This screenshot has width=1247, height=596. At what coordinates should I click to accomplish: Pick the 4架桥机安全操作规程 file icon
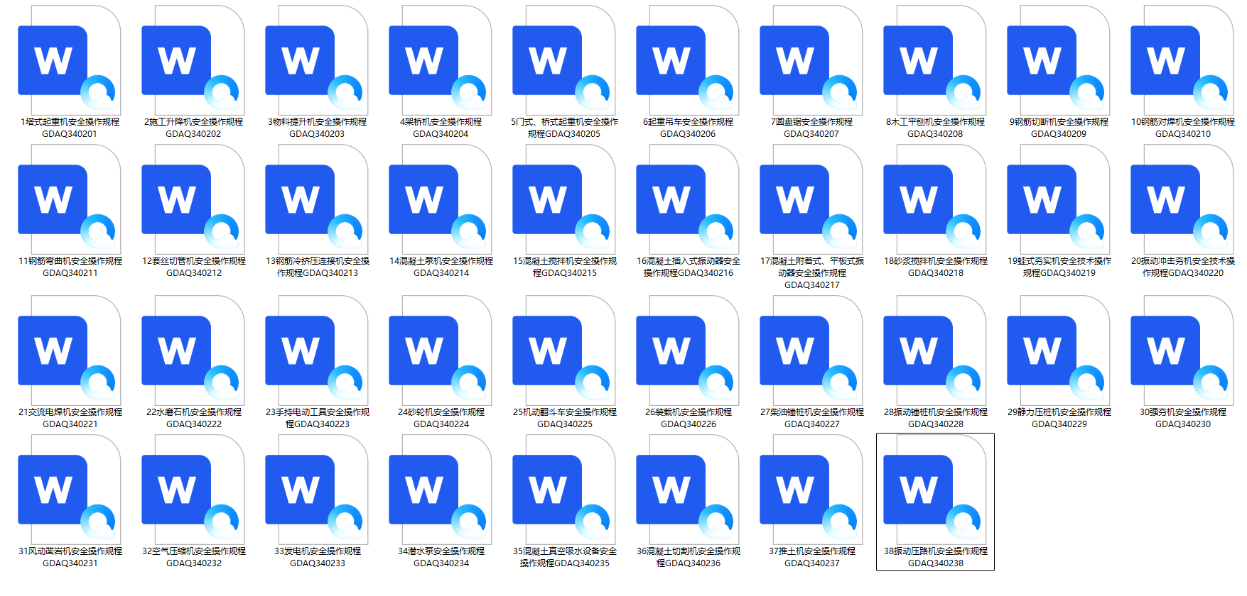(441, 60)
